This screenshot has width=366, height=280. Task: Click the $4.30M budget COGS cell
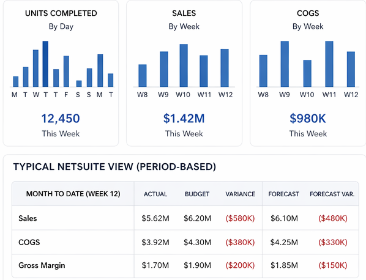pos(197,243)
